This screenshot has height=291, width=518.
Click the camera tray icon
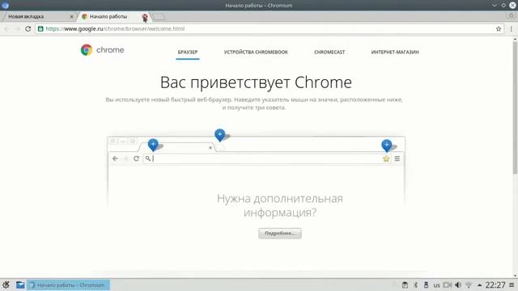tap(447, 285)
